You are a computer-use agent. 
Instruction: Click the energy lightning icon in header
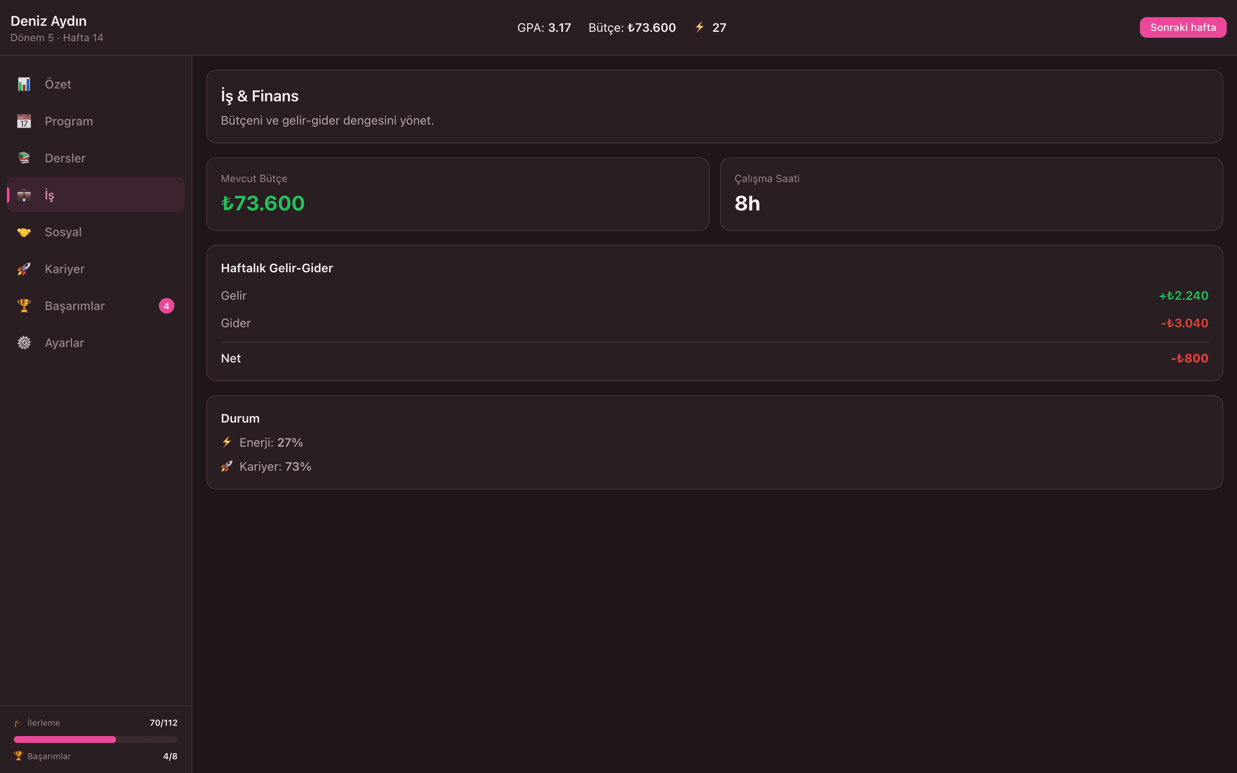click(700, 27)
